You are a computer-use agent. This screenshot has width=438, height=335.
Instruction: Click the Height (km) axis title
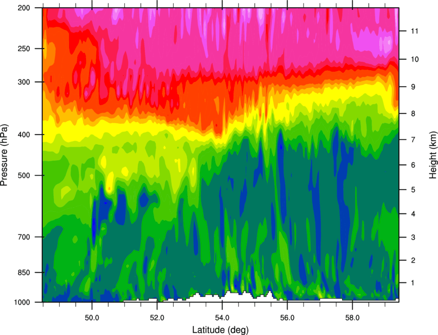pyautogui.click(x=433, y=155)
